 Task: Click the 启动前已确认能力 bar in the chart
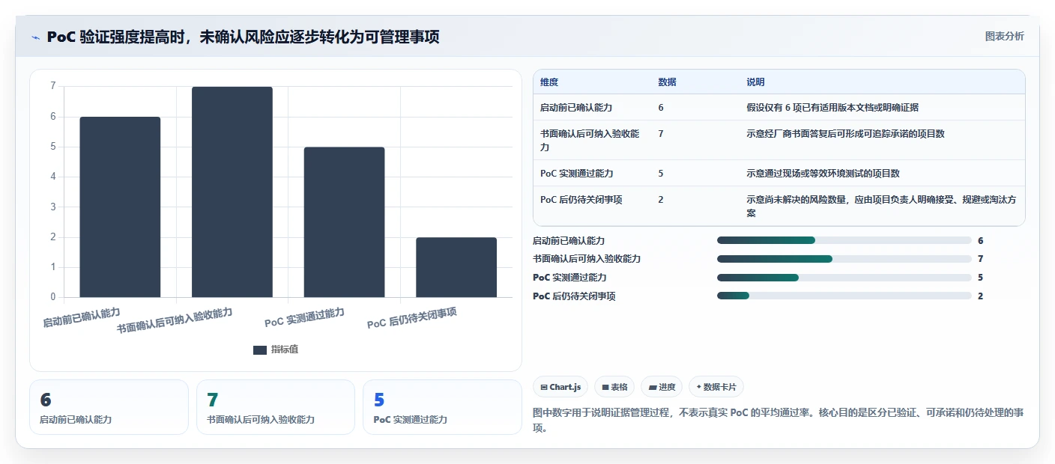click(x=120, y=207)
